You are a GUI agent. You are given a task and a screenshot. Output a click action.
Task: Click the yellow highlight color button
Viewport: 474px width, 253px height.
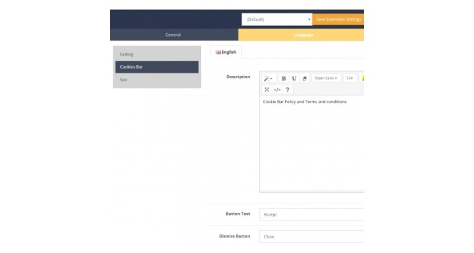click(x=362, y=78)
